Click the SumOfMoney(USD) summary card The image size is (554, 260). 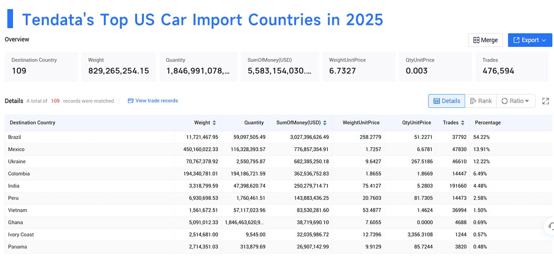click(x=280, y=67)
